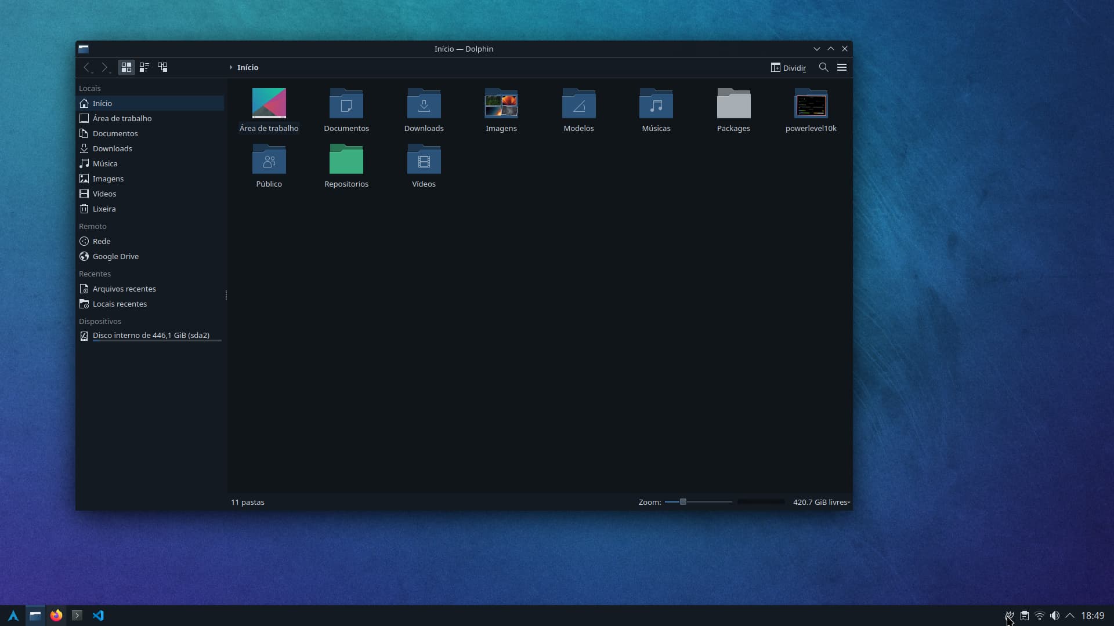This screenshot has width=1114, height=626.
Task: Open Google Drive in the Remoto section
Action: click(x=115, y=256)
